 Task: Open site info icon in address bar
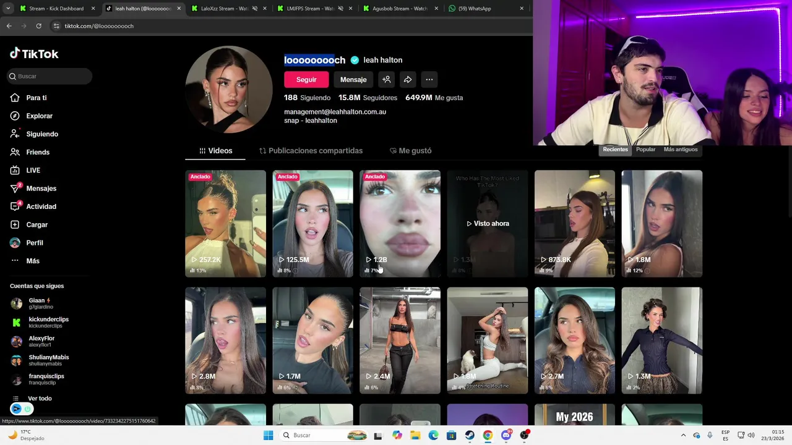click(x=56, y=26)
